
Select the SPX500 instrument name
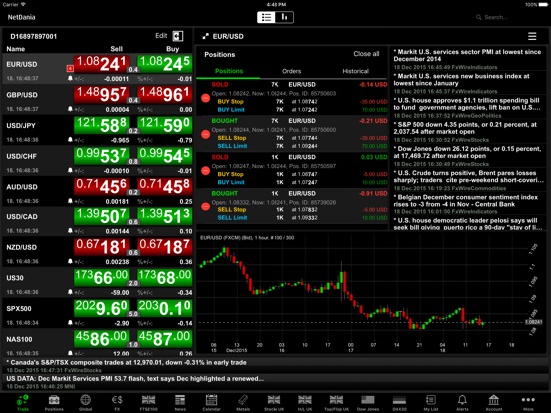point(19,308)
